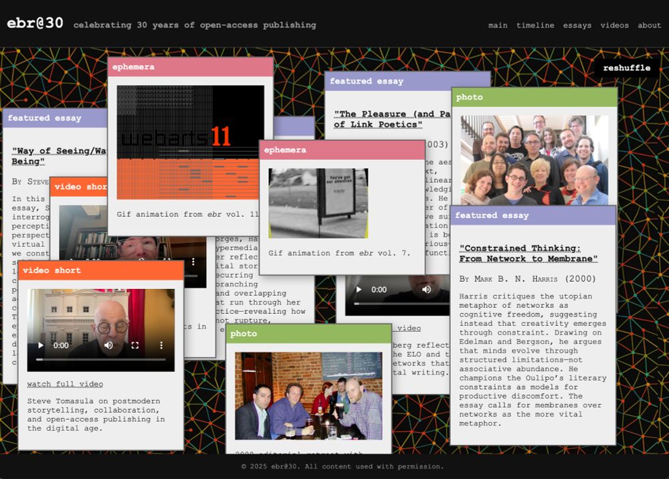Image resolution: width=669 pixels, height=479 pixels.
Task: Open "The Pleasure (and Pa... of Link Poetics" essay
Action: coord(391,119)
